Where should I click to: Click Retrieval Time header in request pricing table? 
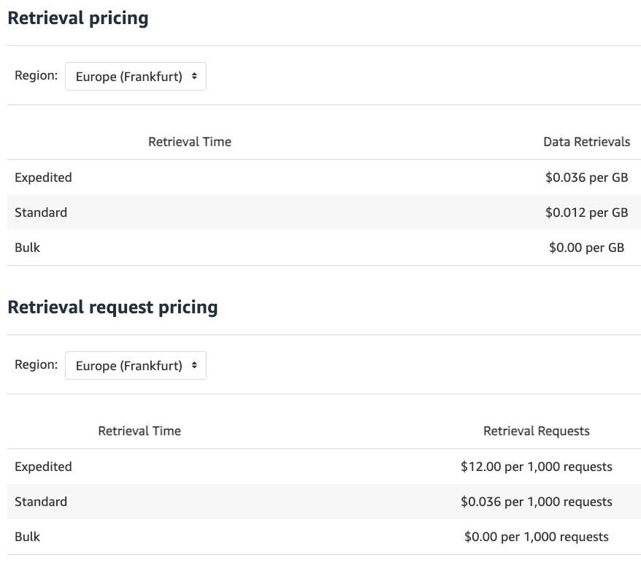(139, 432)
